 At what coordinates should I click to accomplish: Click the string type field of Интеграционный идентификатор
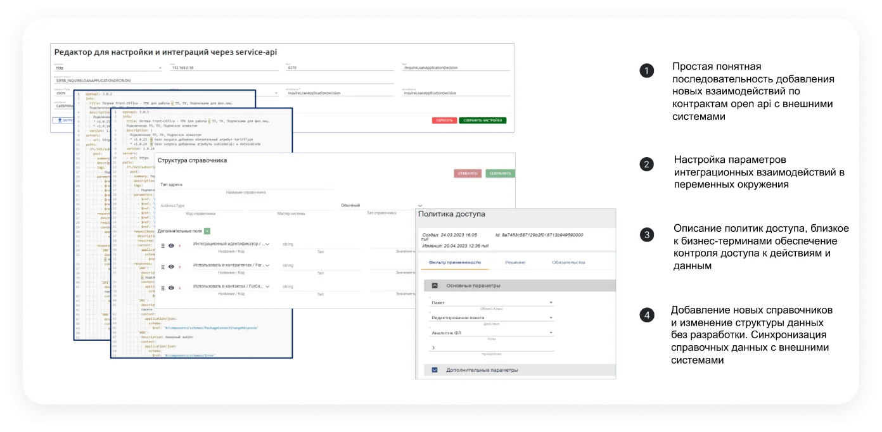point(320,245)
